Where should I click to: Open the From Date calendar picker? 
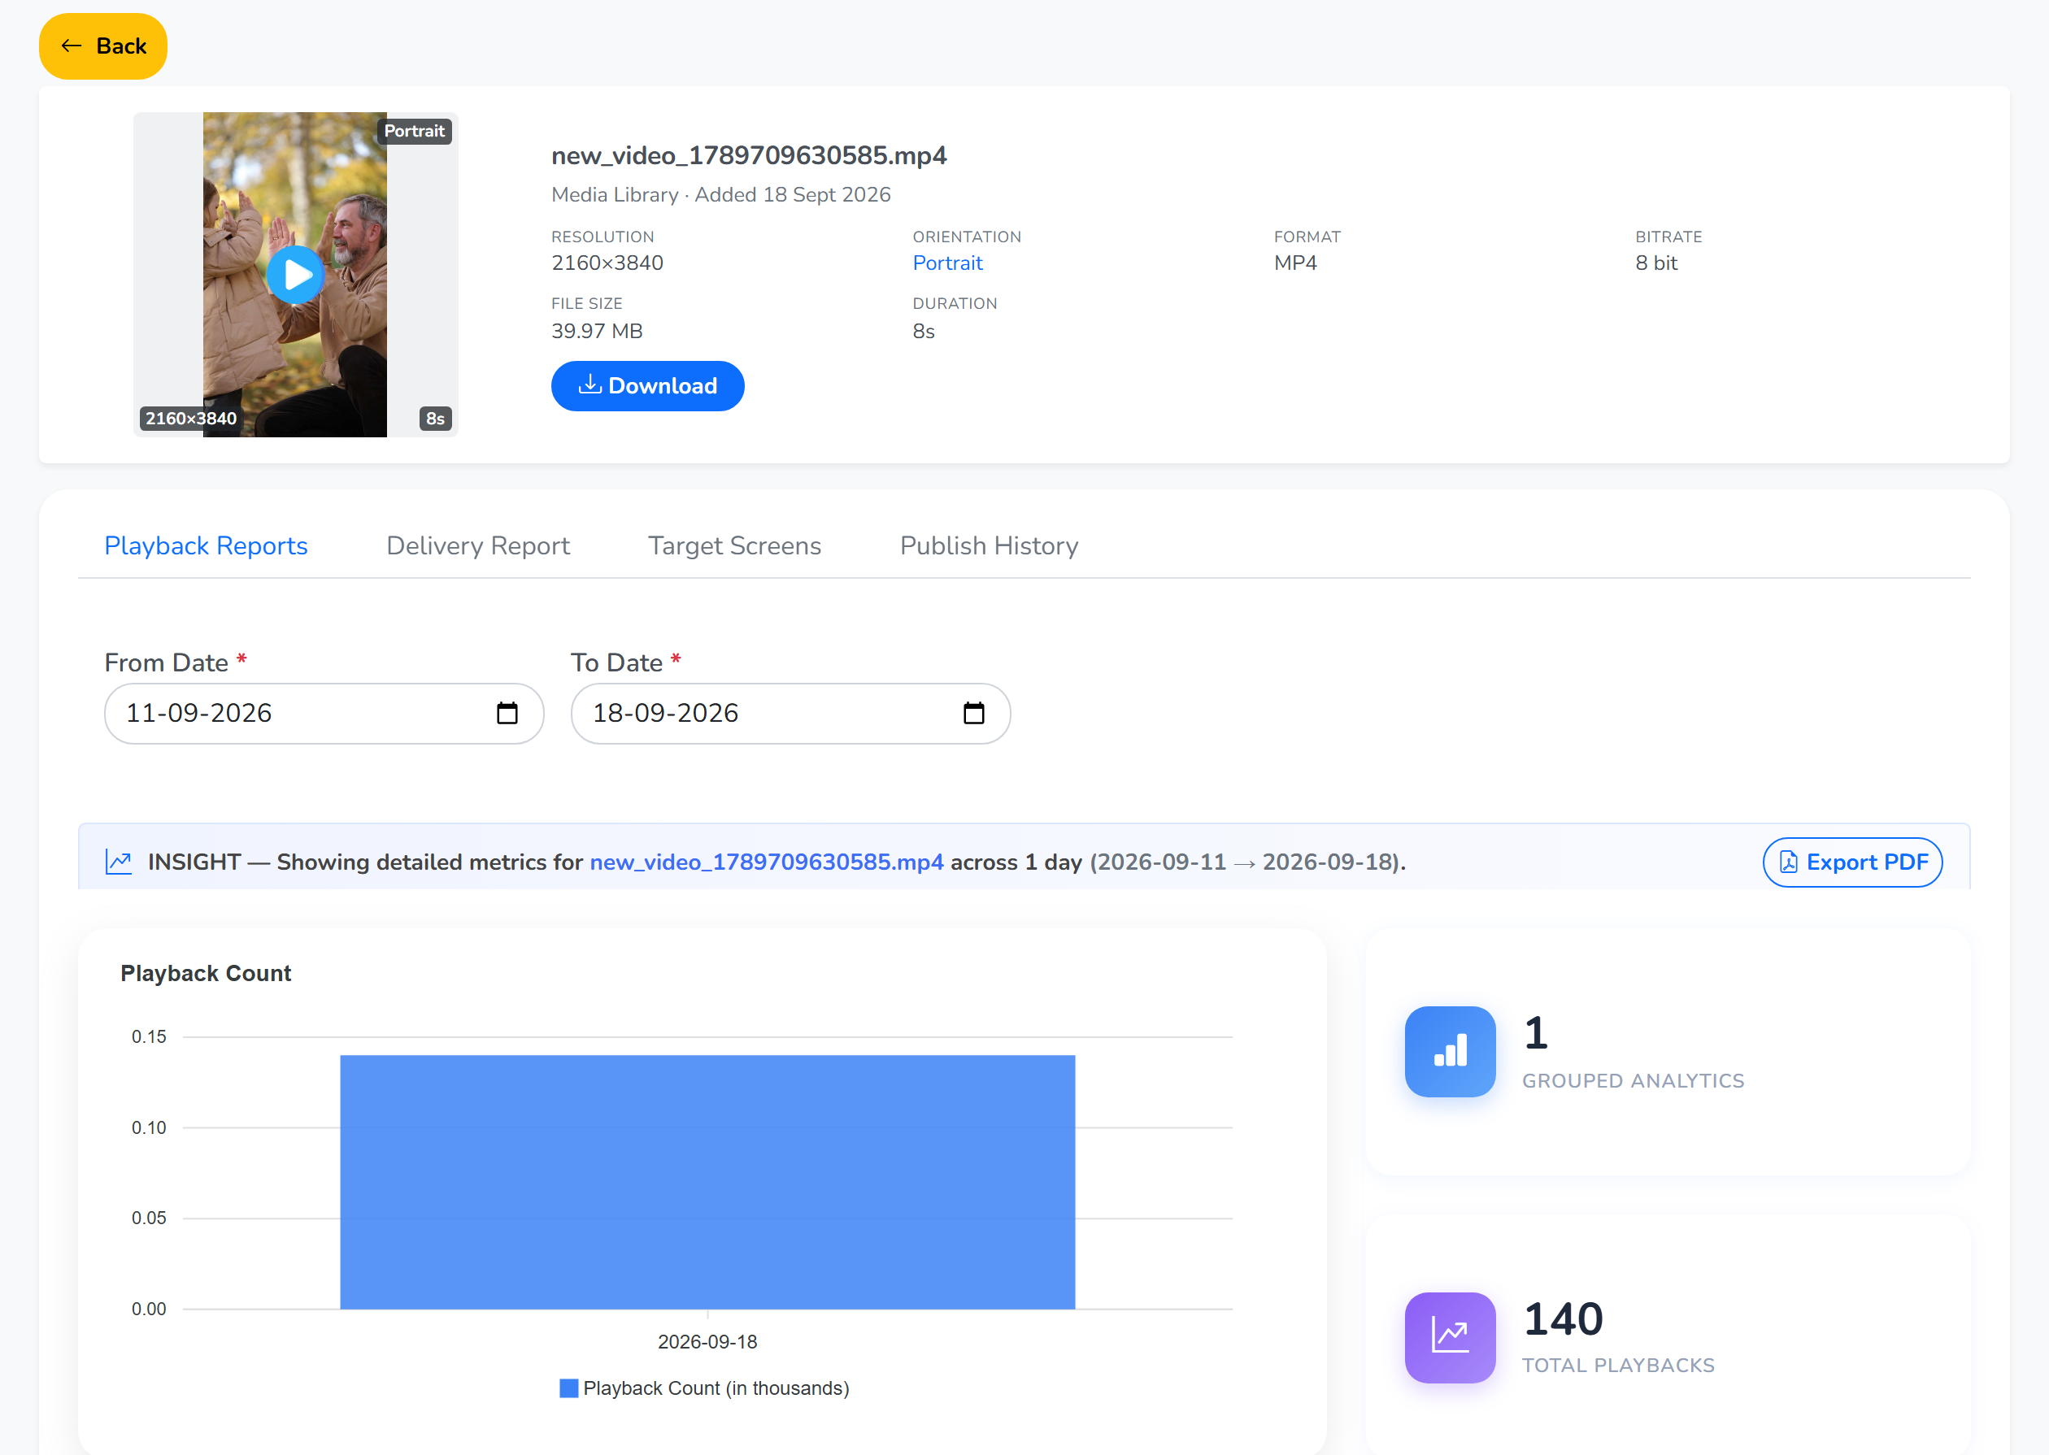[507, 713]
